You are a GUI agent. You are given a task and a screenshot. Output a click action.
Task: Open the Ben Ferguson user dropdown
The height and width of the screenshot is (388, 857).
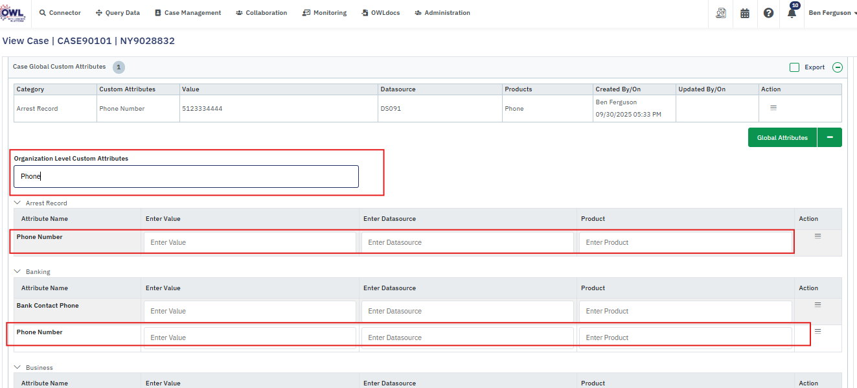832,13
